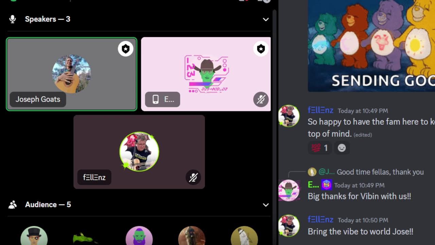The height and width of the screenshot is (245, 435).
Task: Open the green cowboy hat speaker avatar
Action: pos(207,74)
